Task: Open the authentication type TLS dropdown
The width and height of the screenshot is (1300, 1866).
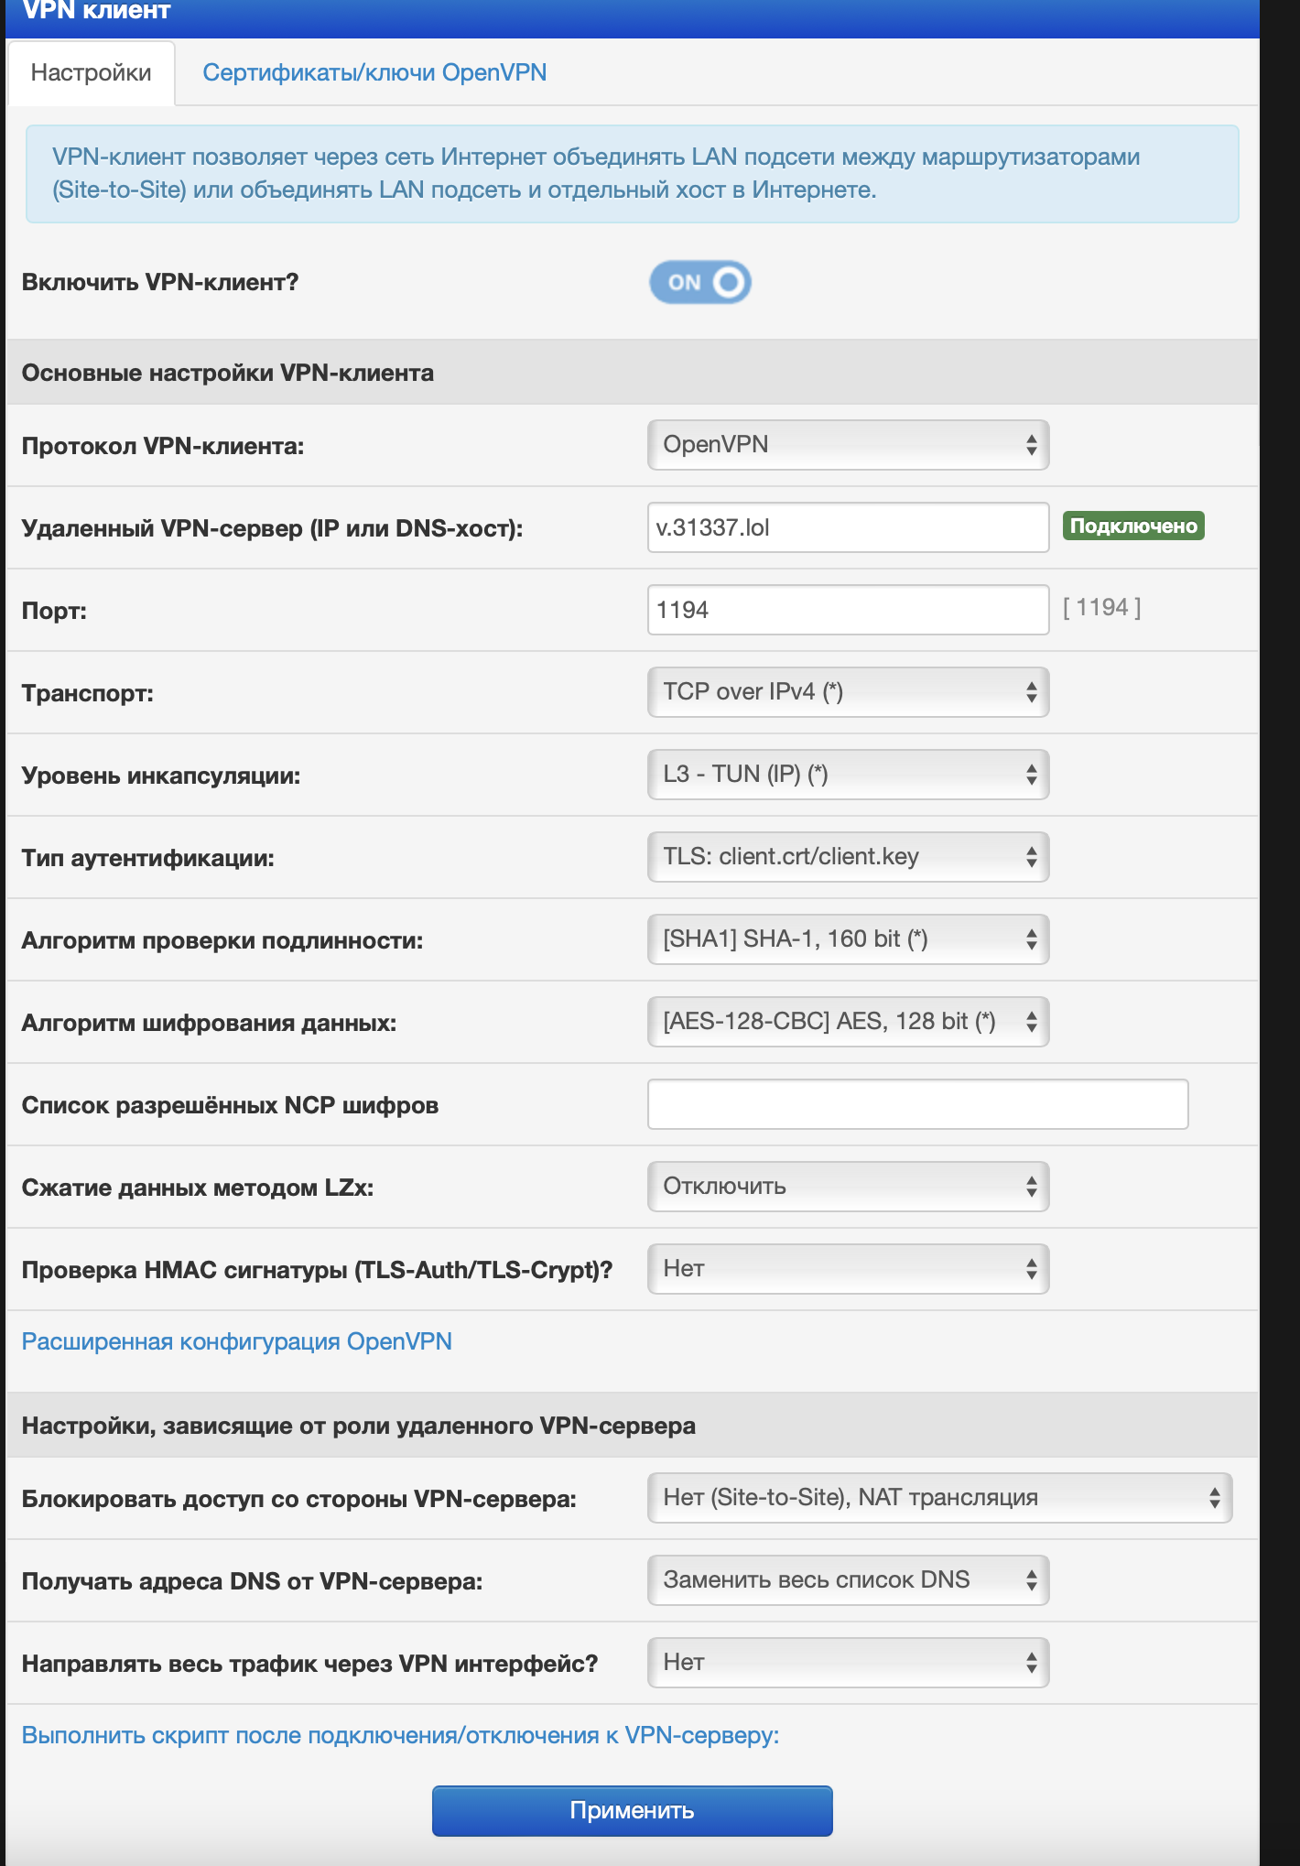Action: click(848, 857)
